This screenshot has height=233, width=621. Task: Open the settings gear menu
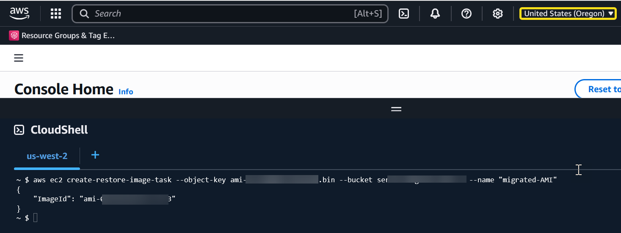(x=498, y=14)
